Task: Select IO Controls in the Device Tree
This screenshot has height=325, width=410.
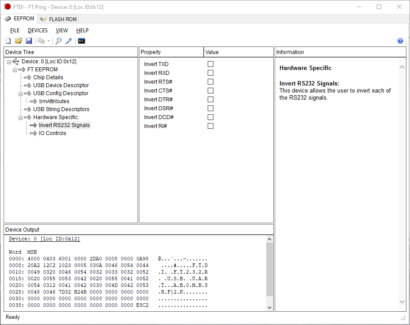Action: 52,133
